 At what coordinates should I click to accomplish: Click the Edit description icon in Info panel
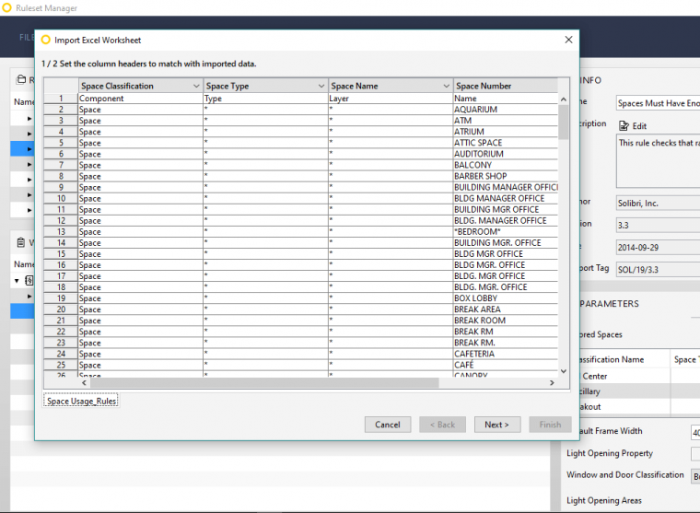click(x=624, y=126)
